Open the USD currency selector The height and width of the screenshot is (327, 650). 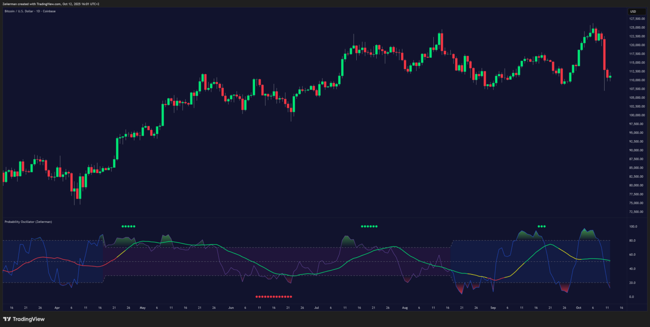(633, 11)
